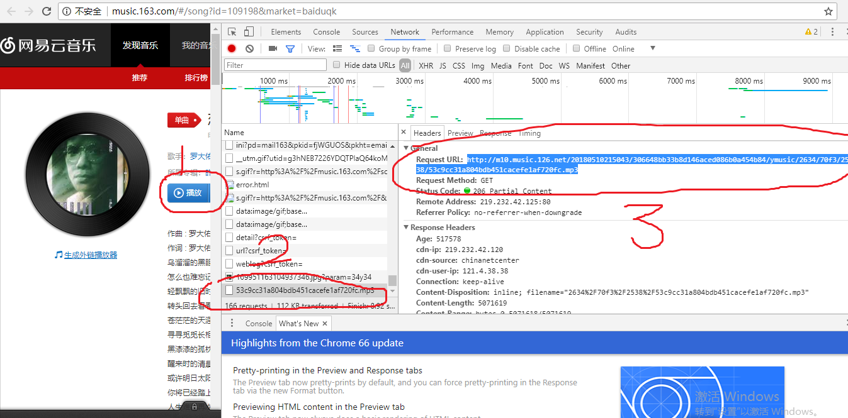The image size is (848, 418).
Task: Toggle the device toolbar icon in DevTools
Action: coord(249,31)
